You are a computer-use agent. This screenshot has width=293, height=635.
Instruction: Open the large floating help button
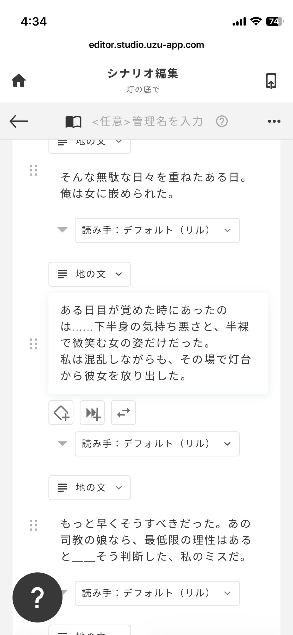click(38, 597)
